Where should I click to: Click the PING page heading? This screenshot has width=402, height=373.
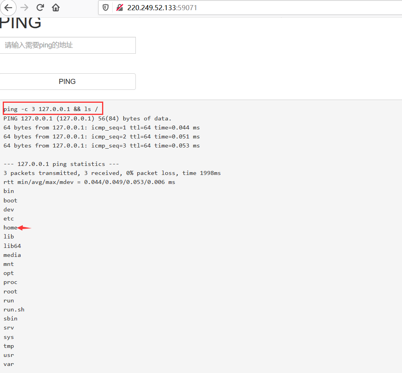[20, 24]
